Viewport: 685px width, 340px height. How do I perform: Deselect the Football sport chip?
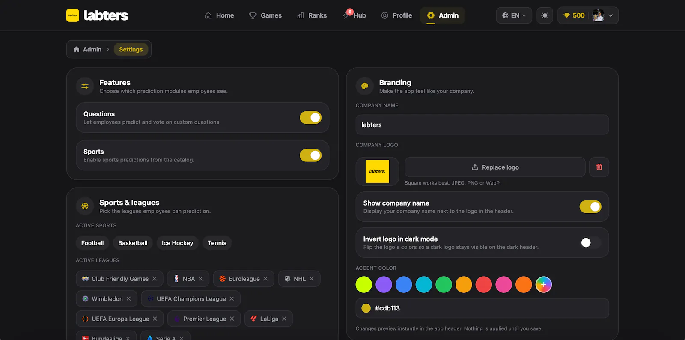(92, 243)
